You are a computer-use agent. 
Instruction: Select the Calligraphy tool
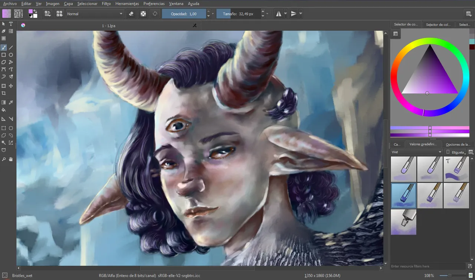pyautogui.click(x=4, y=31)
